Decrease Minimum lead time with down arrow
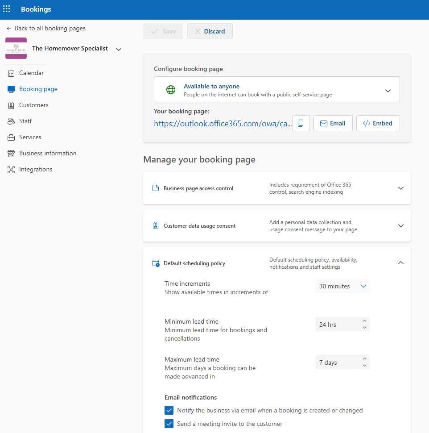 tap(364, 328)
